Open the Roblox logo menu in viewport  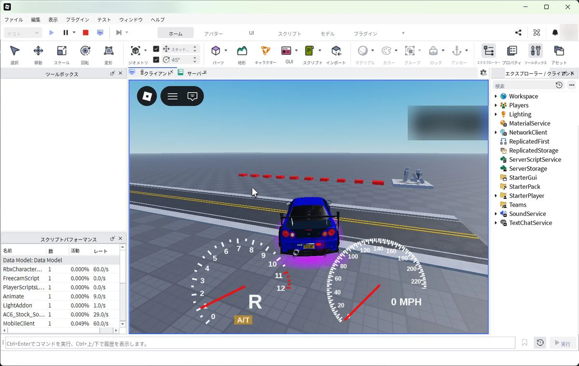147,96
